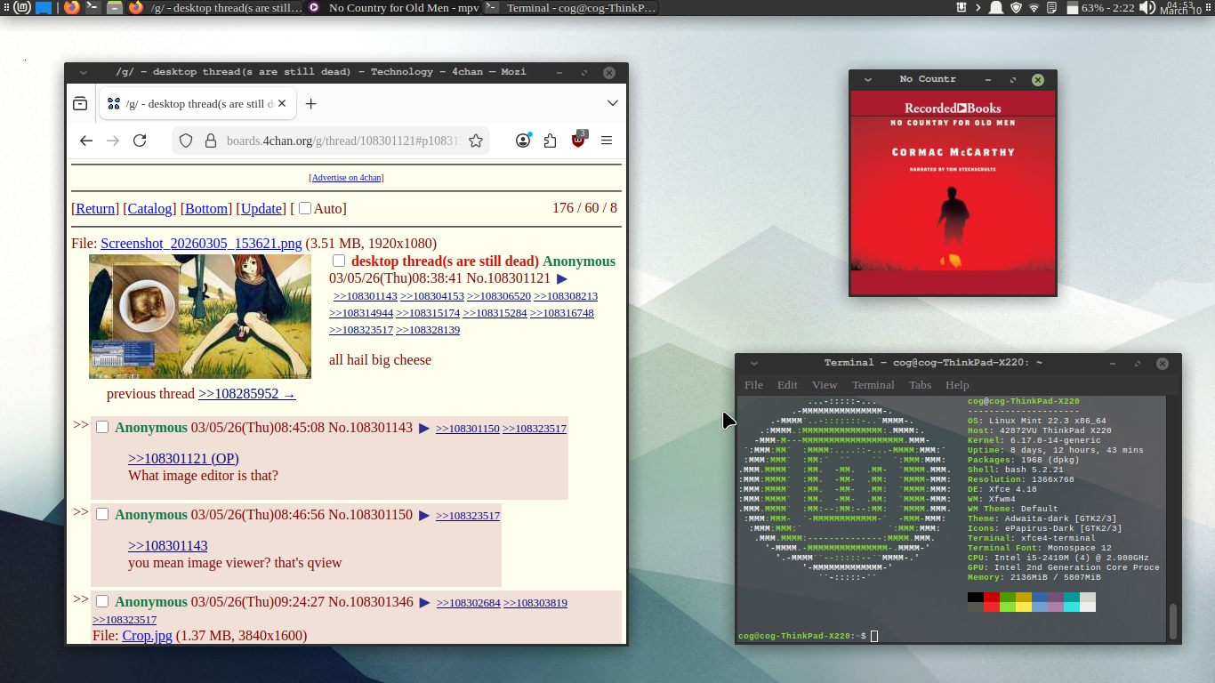Viewport: 1215px width, 683px height.
Task: Open the notifications bell in the tray
Action: pyautogui.click(x=996, y=8)
